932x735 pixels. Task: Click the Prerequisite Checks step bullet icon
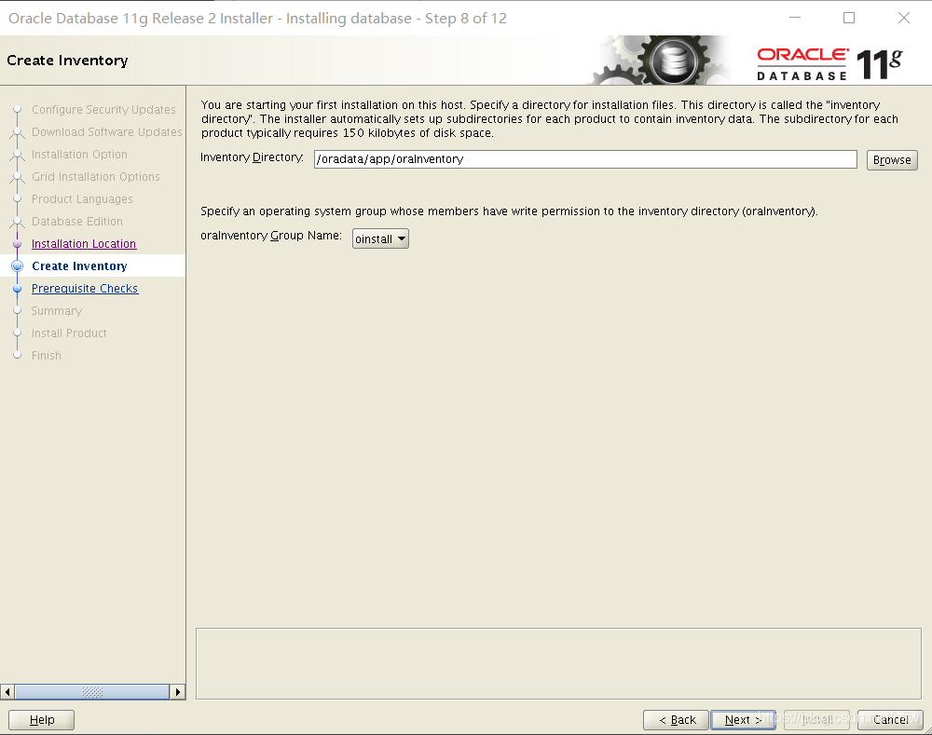point(17,288)
